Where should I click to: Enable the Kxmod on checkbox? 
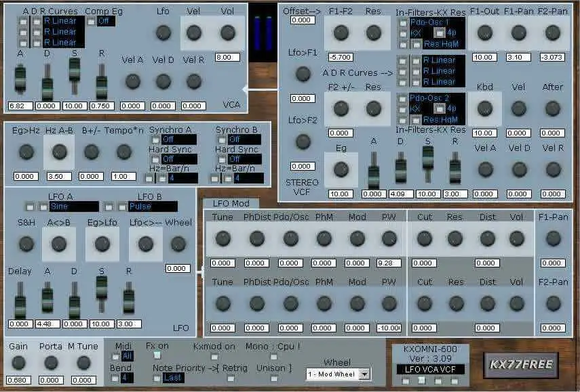[x=214, y=357]
